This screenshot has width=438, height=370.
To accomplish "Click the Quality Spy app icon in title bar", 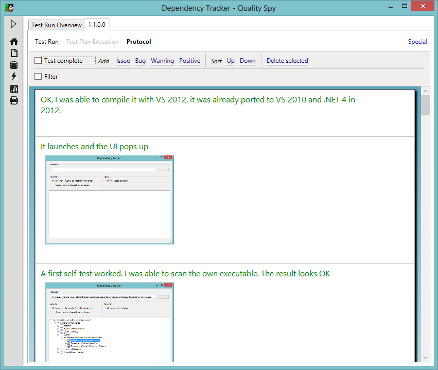I will 9,8.
